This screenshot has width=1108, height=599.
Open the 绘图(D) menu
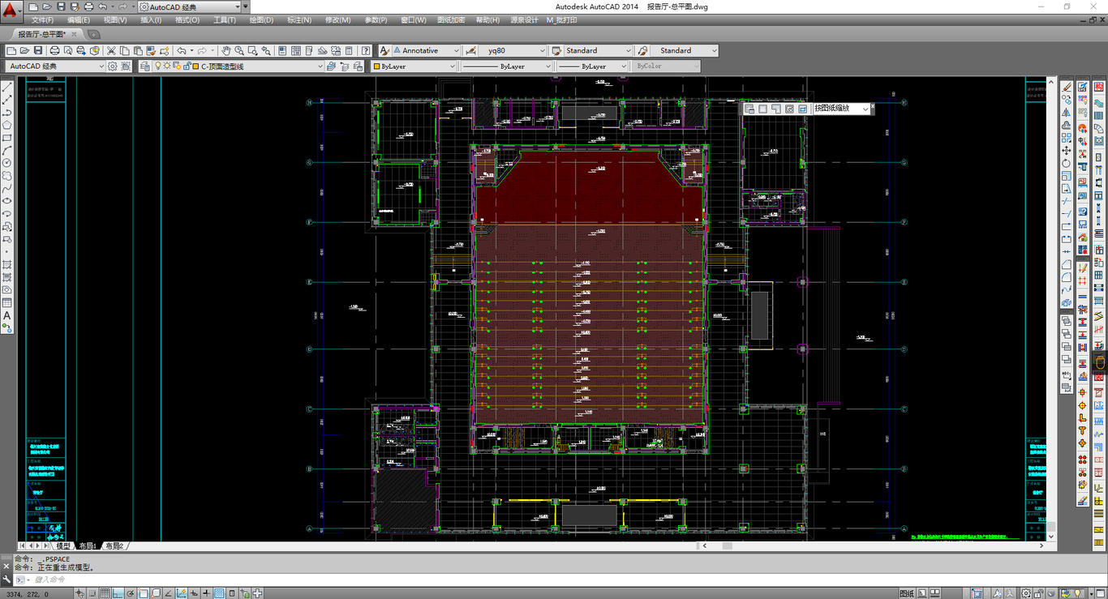click(x=261, y=20)
